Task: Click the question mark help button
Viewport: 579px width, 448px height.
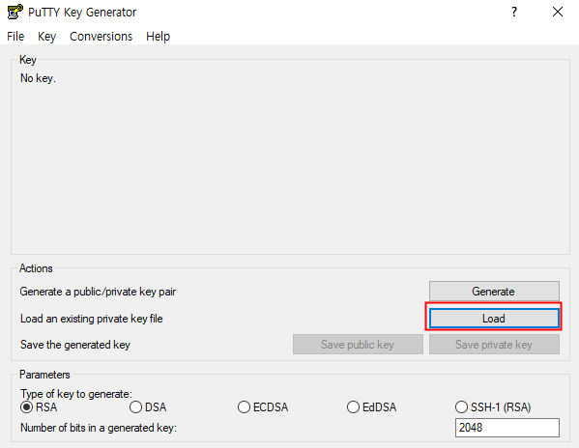Action: tap(514, 12)
